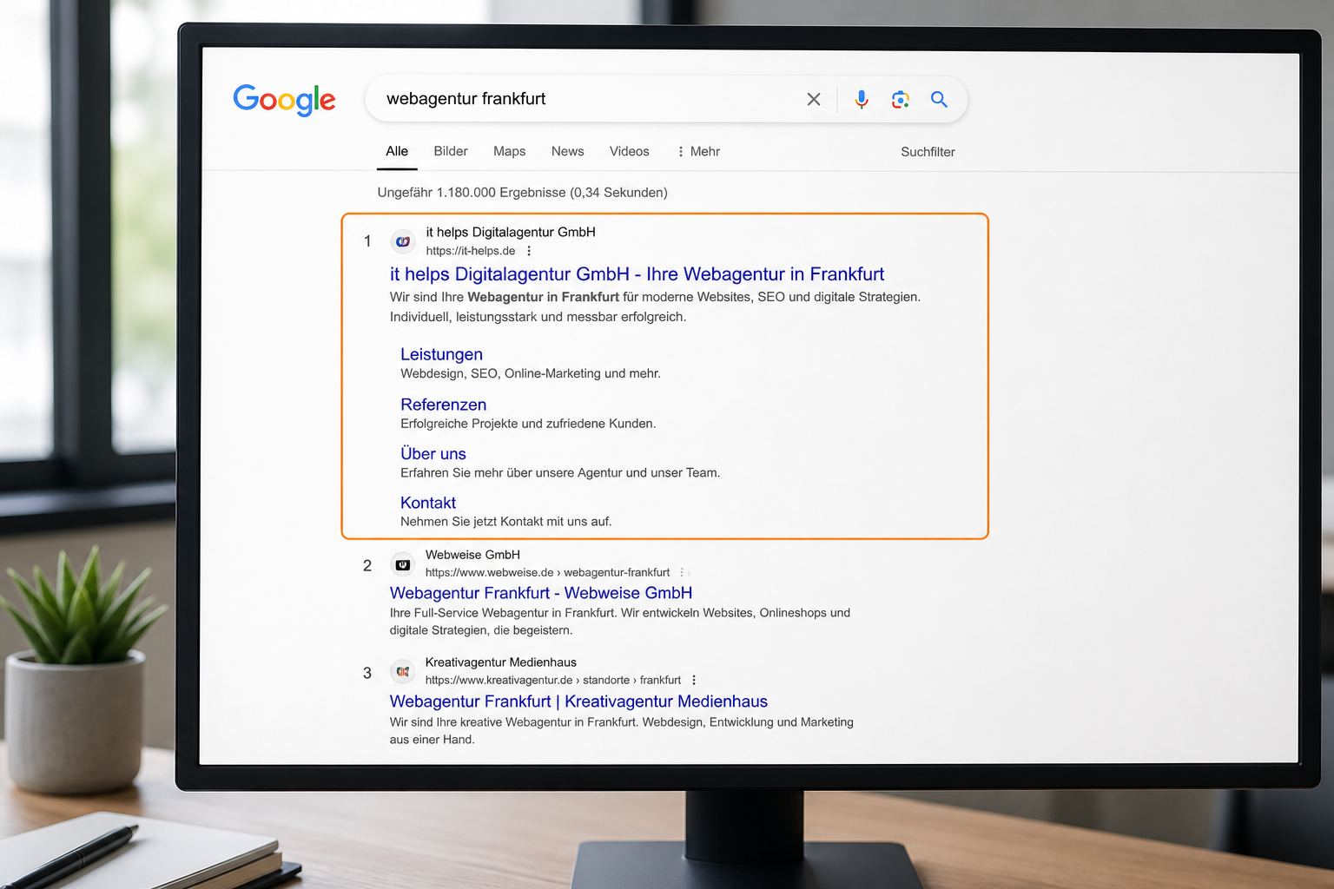Click the blue magnifier search icon
This screenshot has height=889, width=1334.
click(x=939, y=99)
